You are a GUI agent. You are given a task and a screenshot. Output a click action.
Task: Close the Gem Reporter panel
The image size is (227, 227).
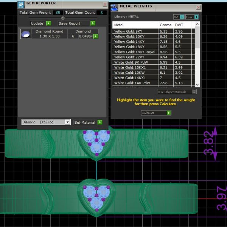click(x=105, y=5)
